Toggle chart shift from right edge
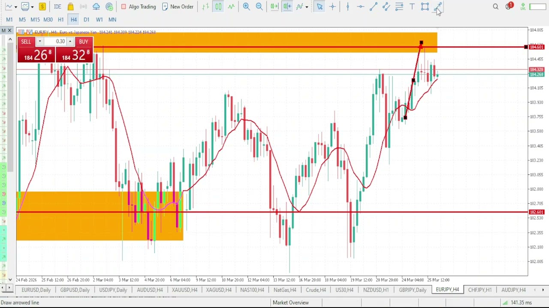Image resolution: width=549 pixels, height=308 pixels. point(287,6)
